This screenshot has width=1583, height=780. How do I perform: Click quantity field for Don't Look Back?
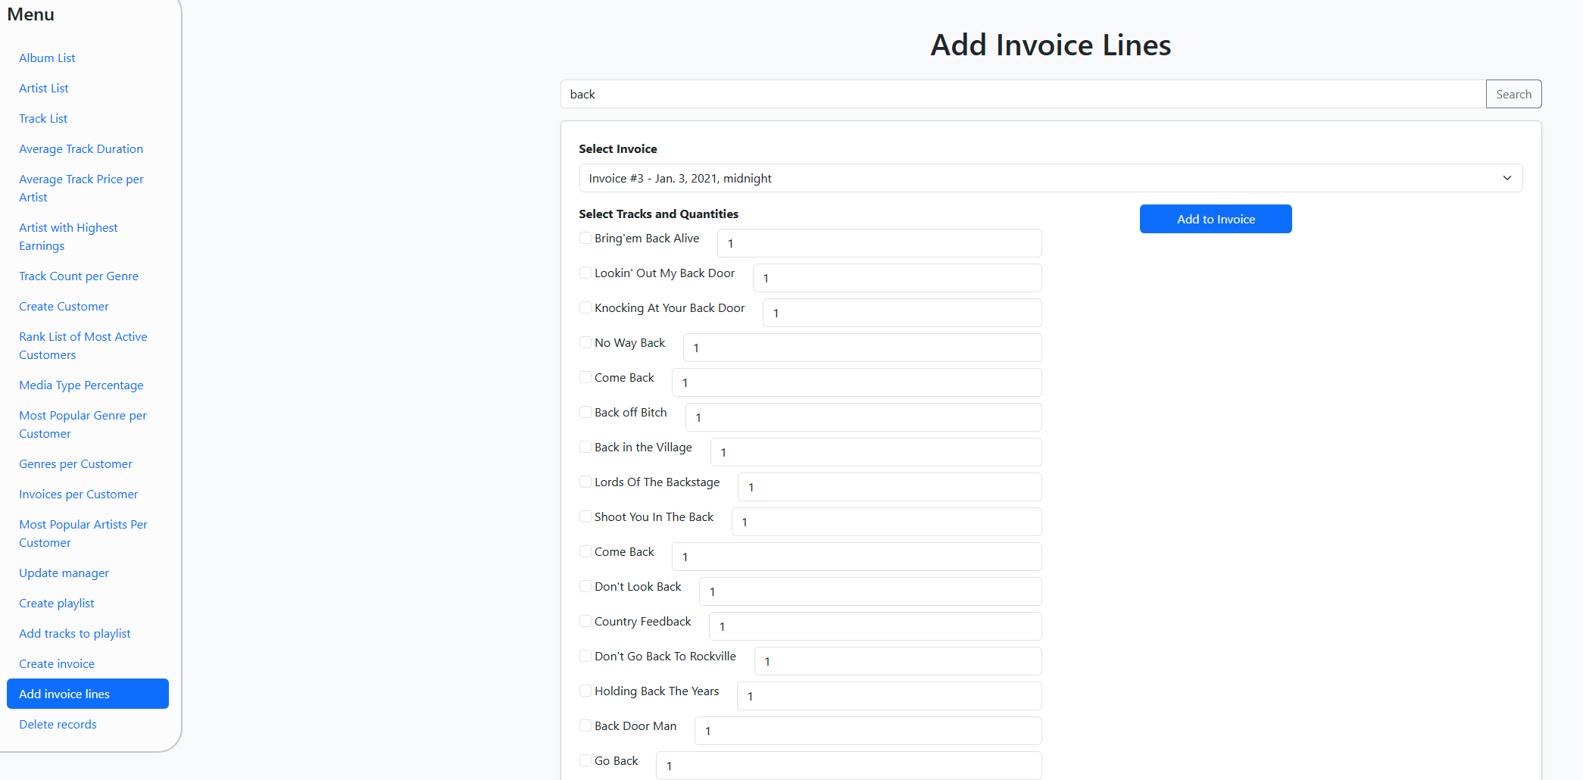tap(870, 591)
